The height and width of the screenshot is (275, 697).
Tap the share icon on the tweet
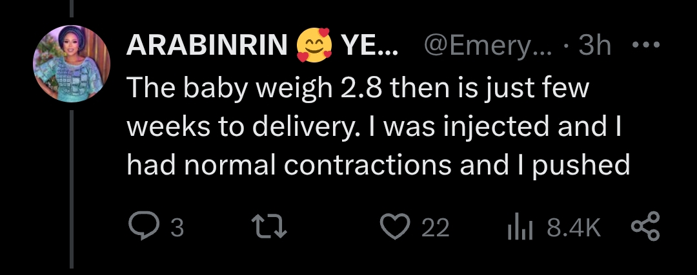click(644, 228)
